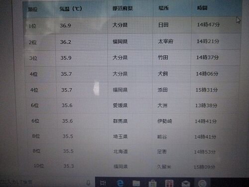
Task: Click 福岡県 in the 添田 row
Action: click(120, 90)
